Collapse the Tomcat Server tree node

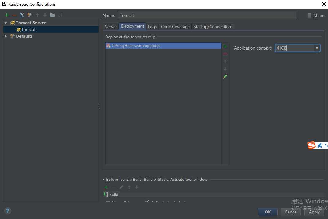pos(6,23)
